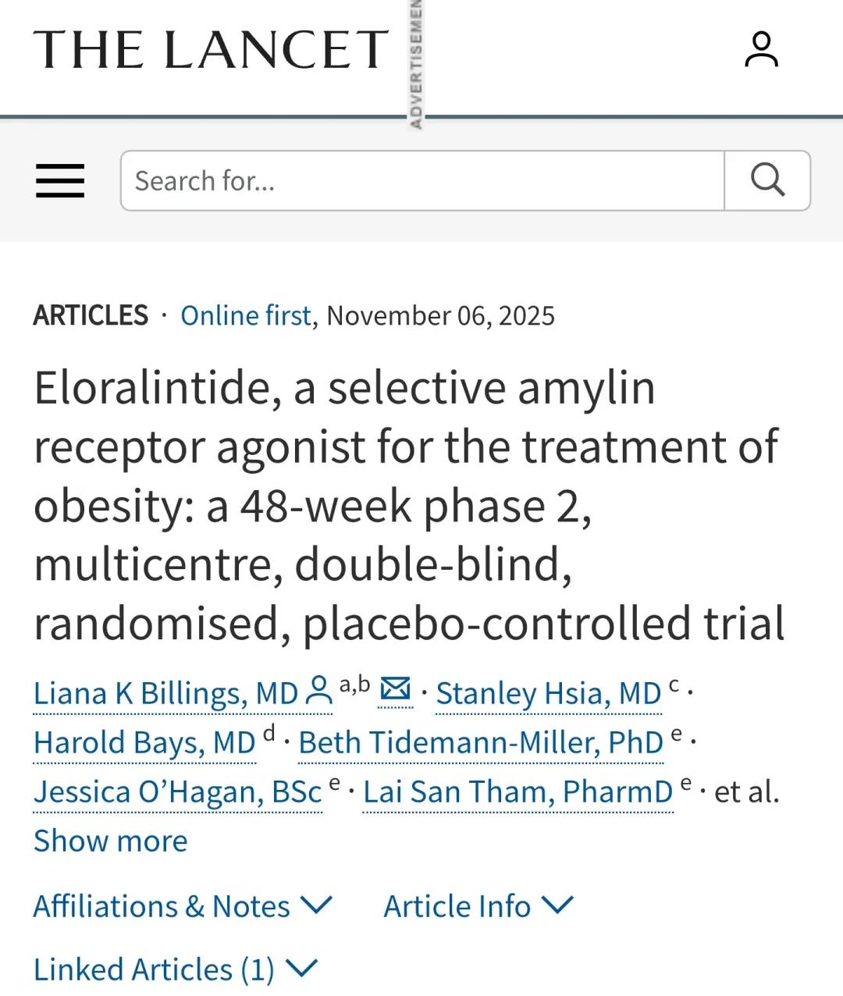Click inside the Search for... field

click(422, 180)
